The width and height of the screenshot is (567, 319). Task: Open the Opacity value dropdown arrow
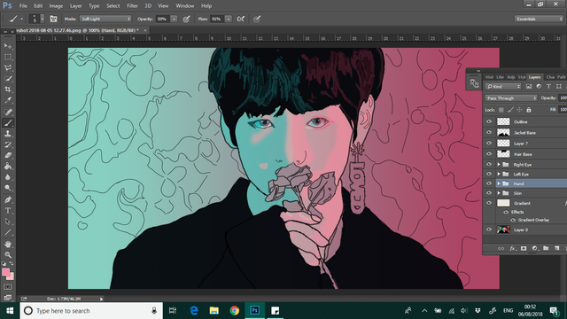(x=174, y=19)
